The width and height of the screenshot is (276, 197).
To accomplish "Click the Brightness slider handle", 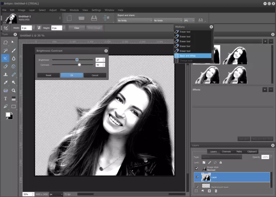I will tap(77, 60).
